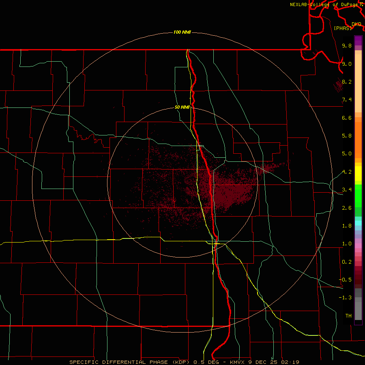Click the orange segment of the color bar
This screenshot has width=365, height=365.
coord(358,140)
